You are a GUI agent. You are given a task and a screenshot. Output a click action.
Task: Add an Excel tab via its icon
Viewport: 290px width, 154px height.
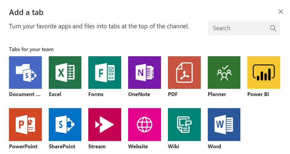(65, 72)
